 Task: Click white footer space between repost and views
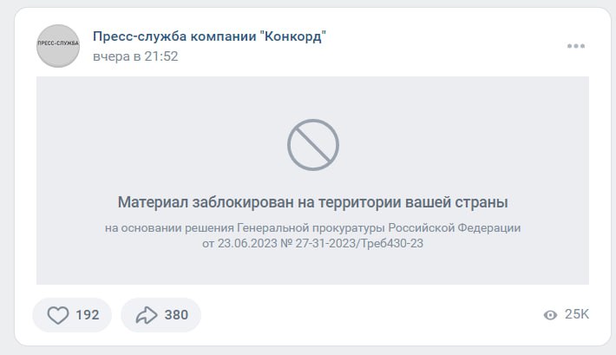click(x=370, y=315)
